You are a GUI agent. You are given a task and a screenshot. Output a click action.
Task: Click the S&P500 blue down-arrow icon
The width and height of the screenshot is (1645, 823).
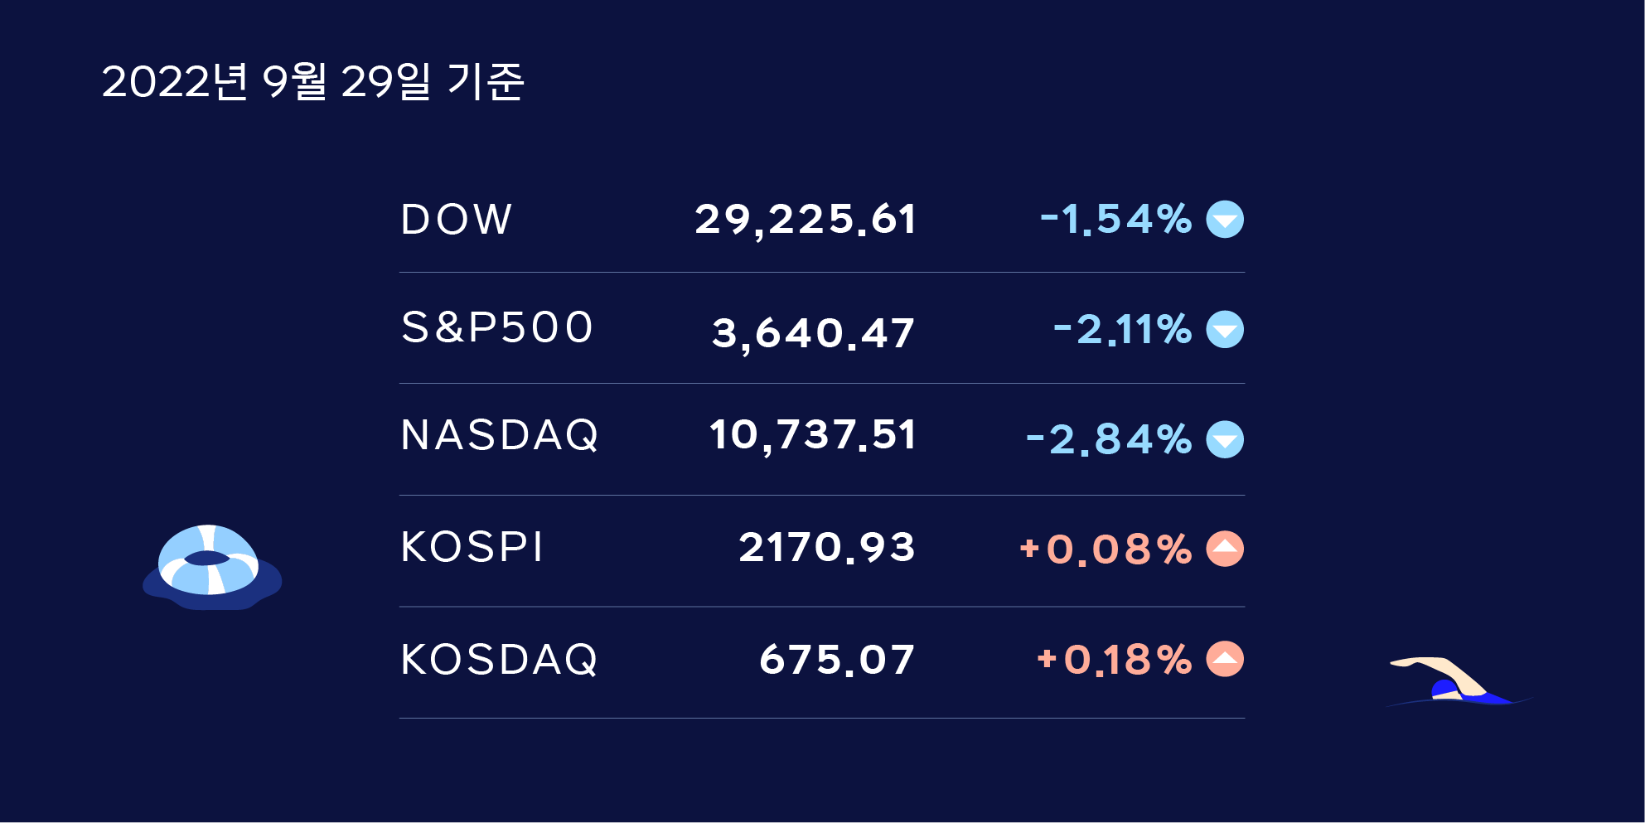(x=1225, y=330)
